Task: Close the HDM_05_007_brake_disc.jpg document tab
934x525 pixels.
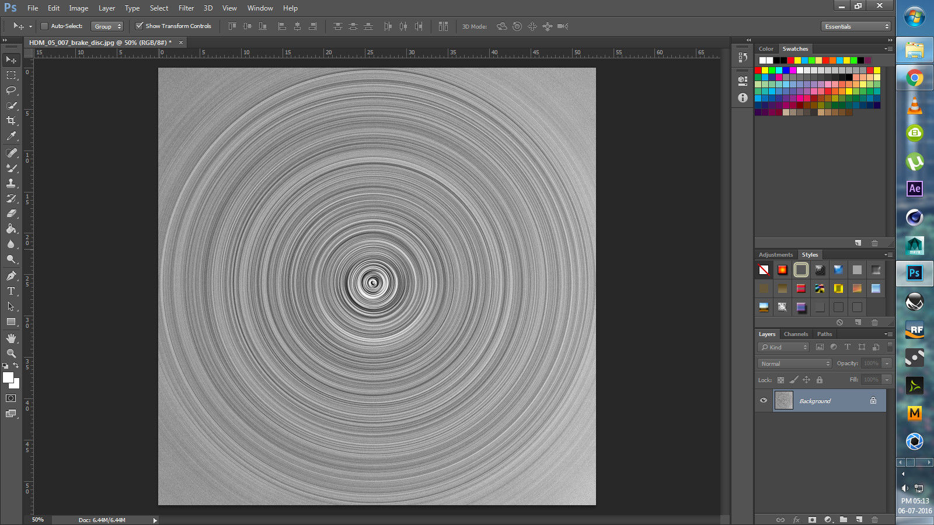Action: [181, 43]
